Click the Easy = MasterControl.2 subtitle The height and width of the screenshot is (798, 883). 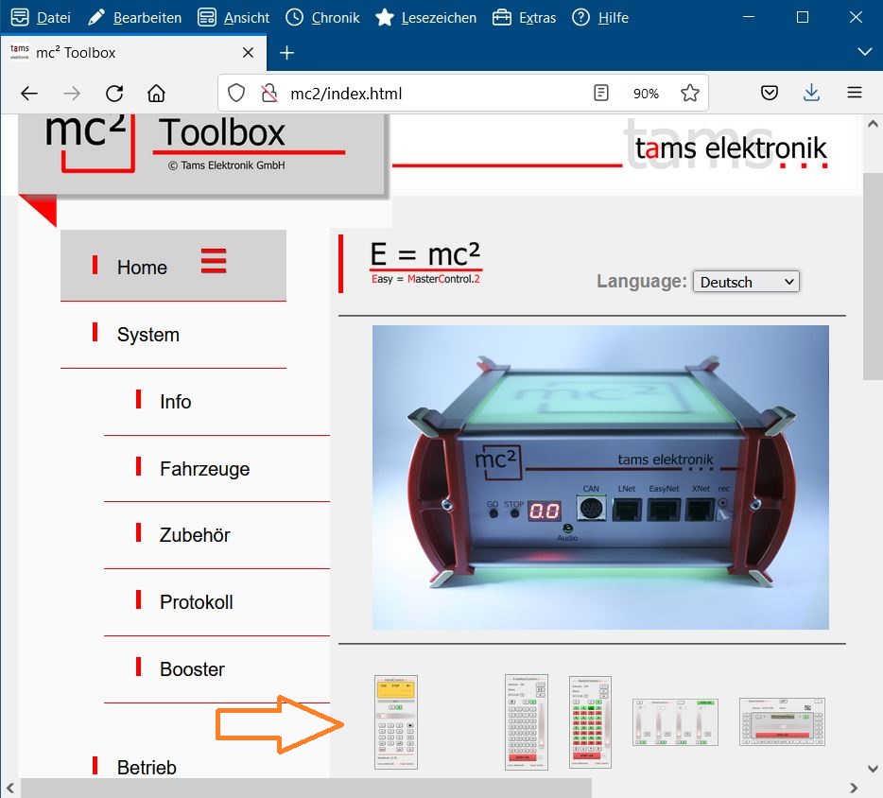click(425, 279)
